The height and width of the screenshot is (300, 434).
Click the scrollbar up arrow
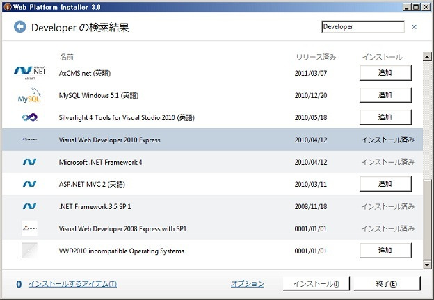427,57
